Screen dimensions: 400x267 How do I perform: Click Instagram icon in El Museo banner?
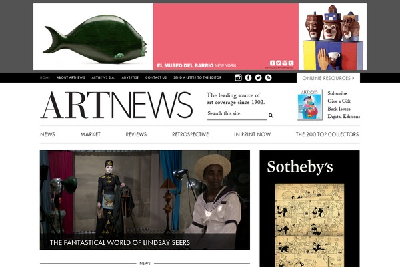tap(285, 63)
